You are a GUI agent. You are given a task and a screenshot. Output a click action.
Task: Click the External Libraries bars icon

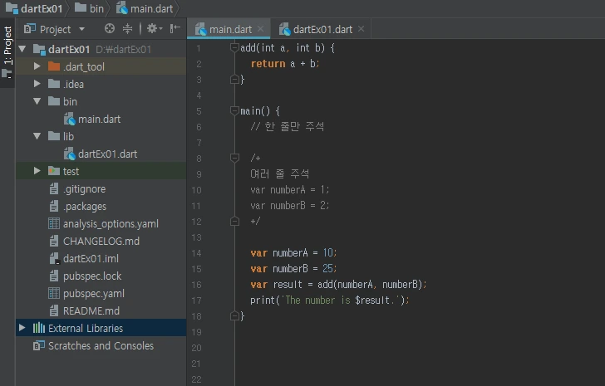[x=39, y=328]
